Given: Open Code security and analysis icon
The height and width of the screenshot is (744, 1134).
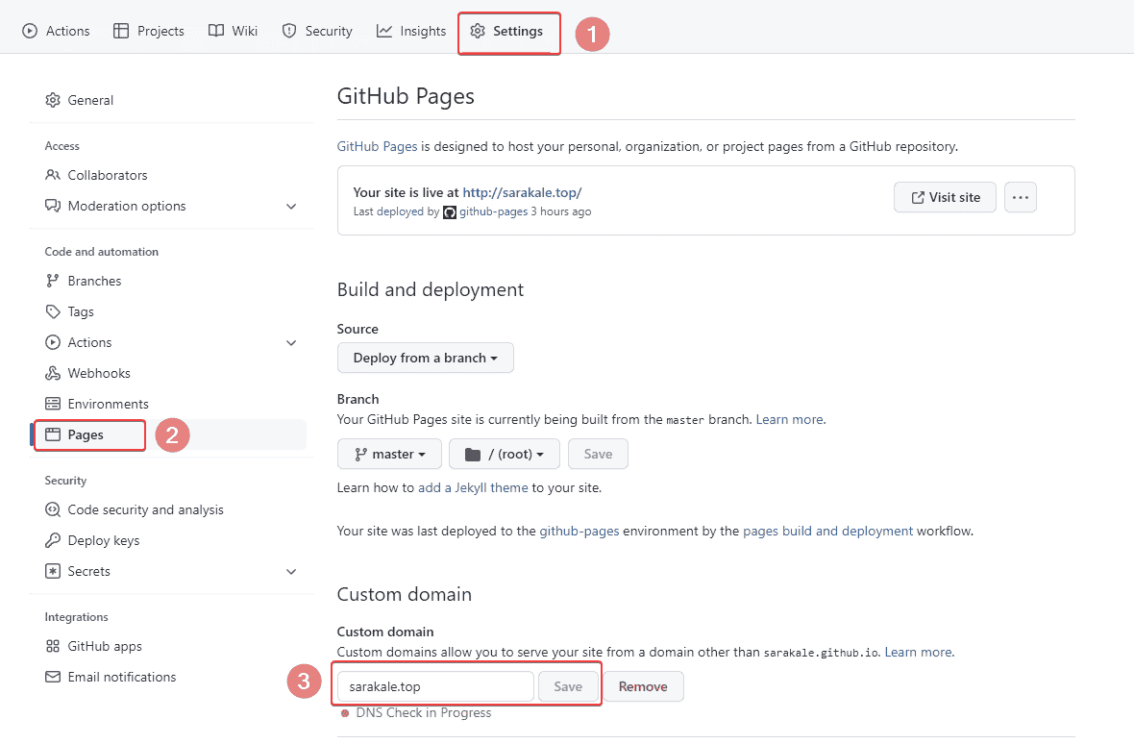Looking at the screenshot, I should 53,509.
